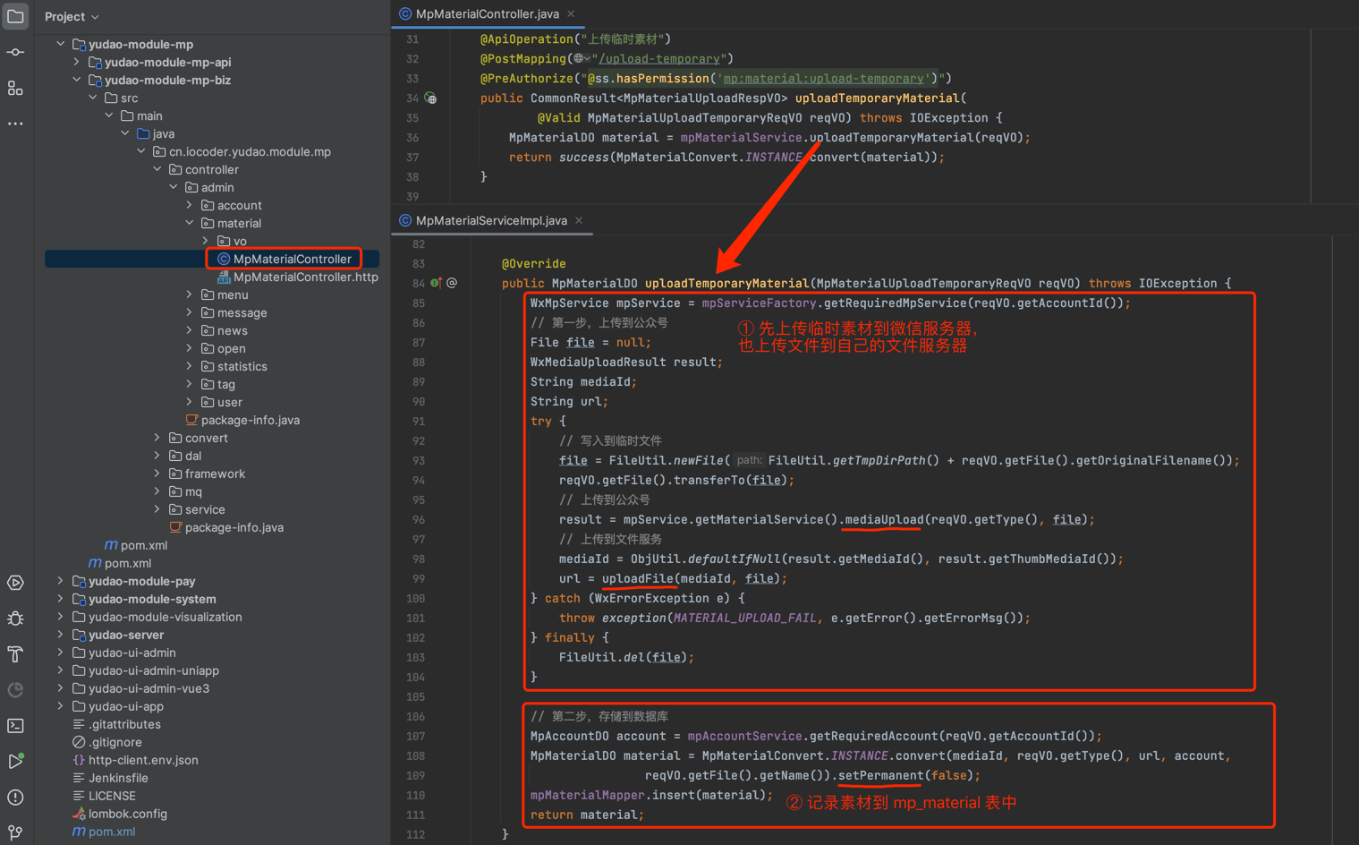
Task: Toggle the Project tool window folder icon
Action: click(x=15, y=16)
